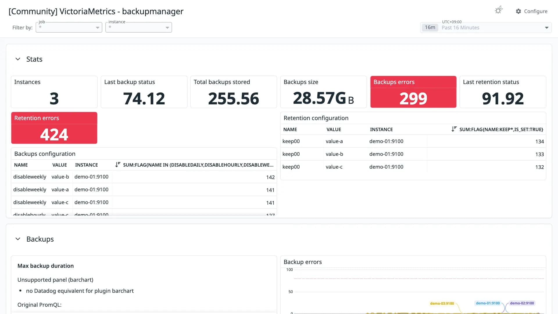Collapse the Backups section
The height and width of the screenshot is (314, 558).
click(18, 239)
